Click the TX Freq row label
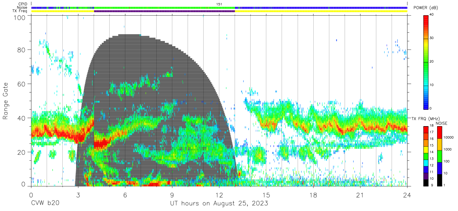 20,11
